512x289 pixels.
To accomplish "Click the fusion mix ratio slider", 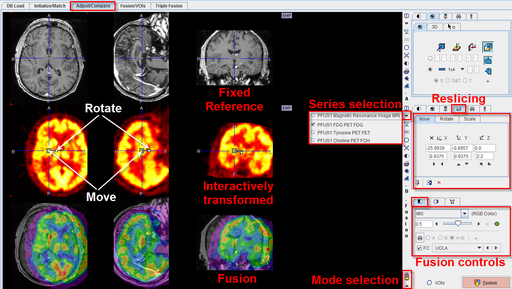I will (x=458, y=224).
